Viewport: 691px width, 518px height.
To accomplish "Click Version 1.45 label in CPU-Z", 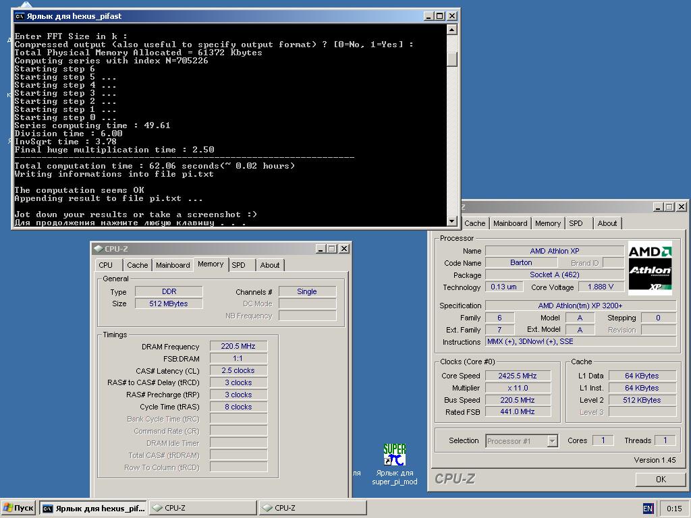I will [x=655, y=460].
